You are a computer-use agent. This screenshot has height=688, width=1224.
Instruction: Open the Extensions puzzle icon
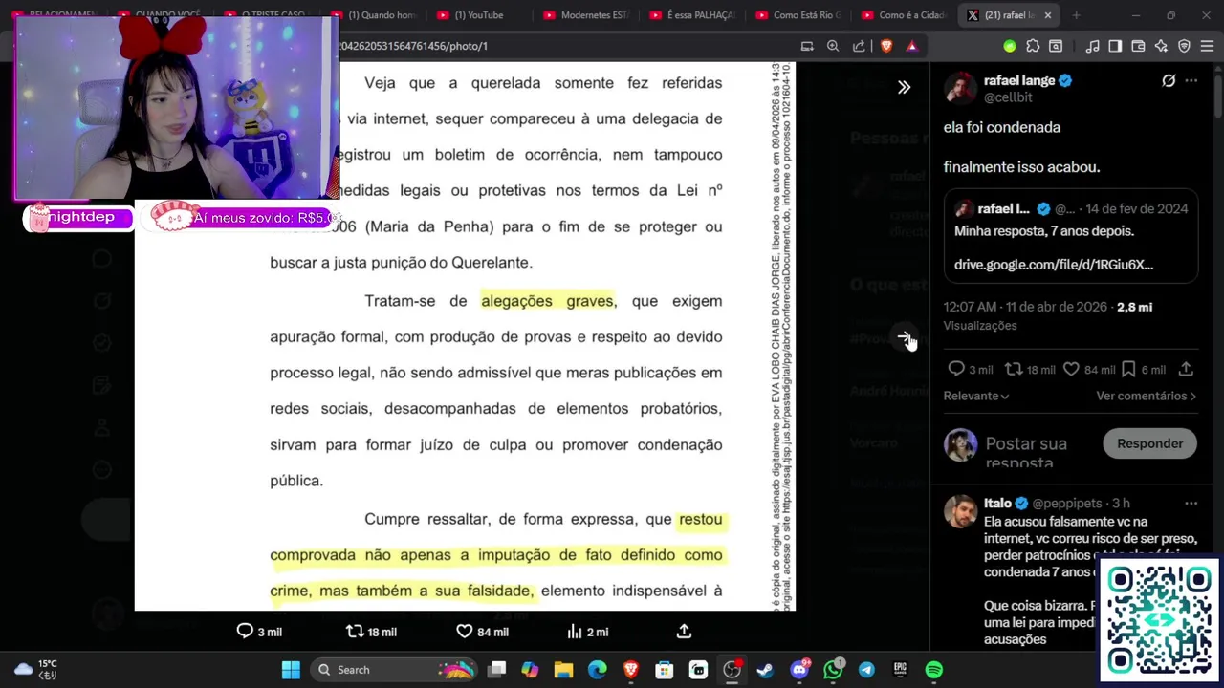[1033, 46]
